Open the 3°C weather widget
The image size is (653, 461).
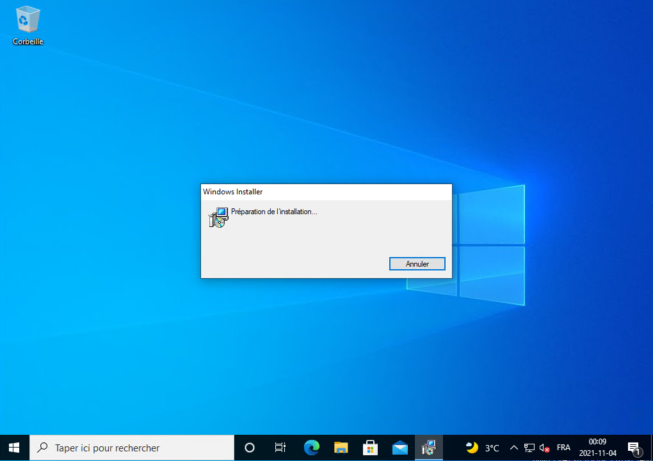tap(483, 448)
